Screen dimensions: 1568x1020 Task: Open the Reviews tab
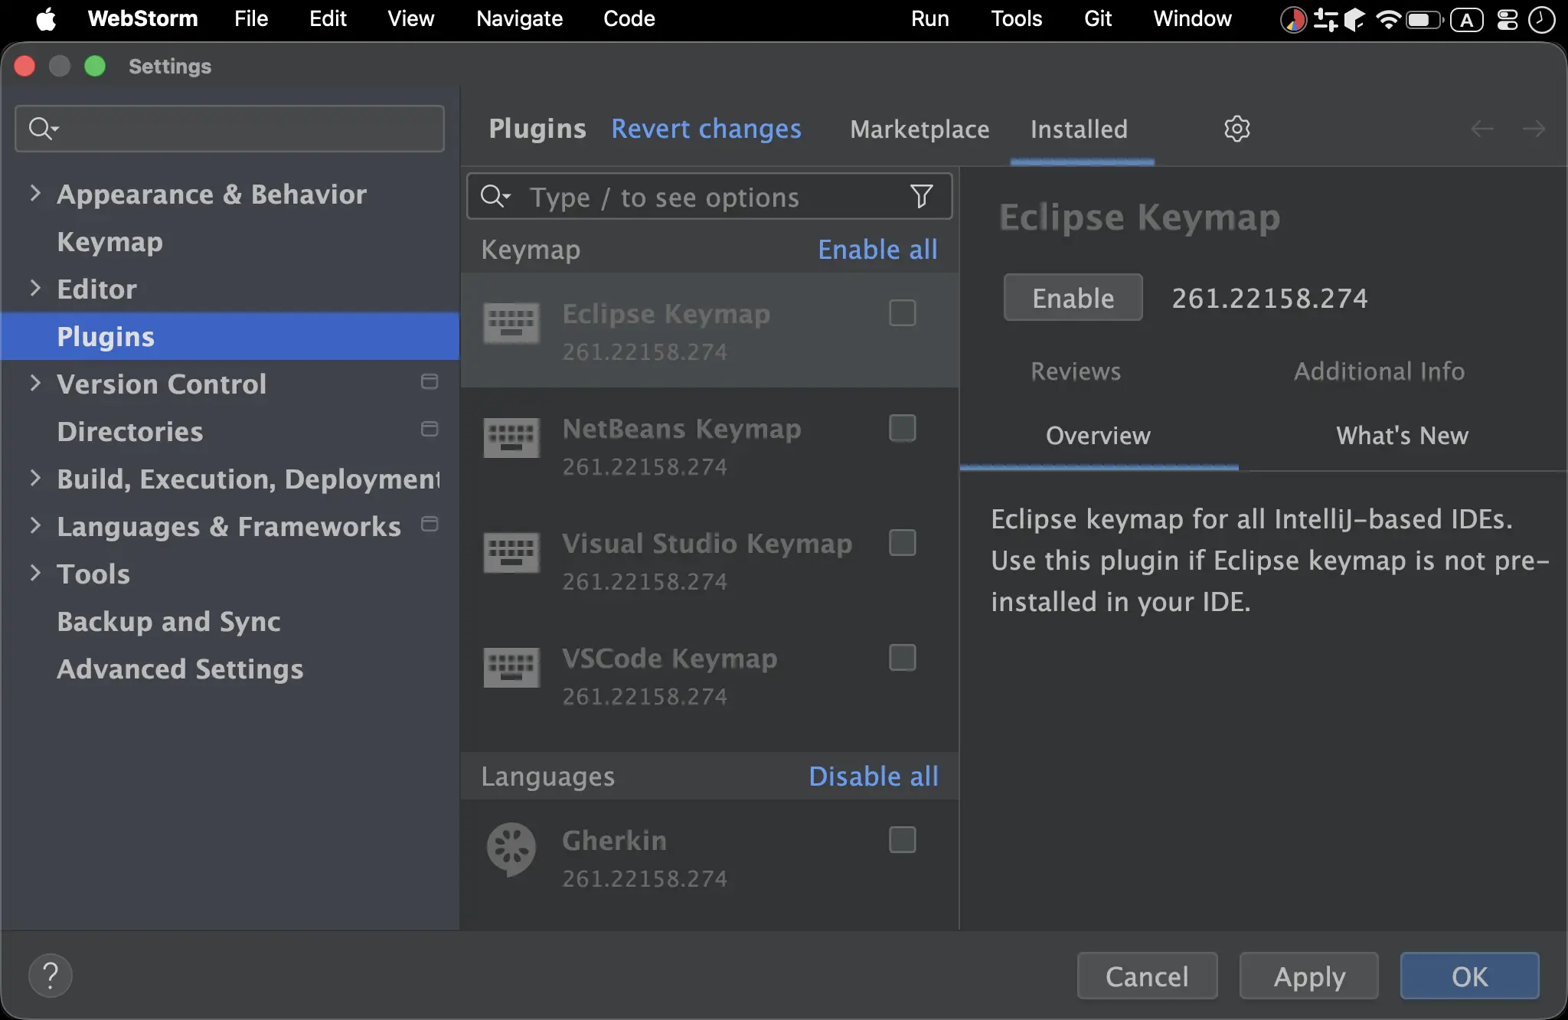tap(1076, 371)
